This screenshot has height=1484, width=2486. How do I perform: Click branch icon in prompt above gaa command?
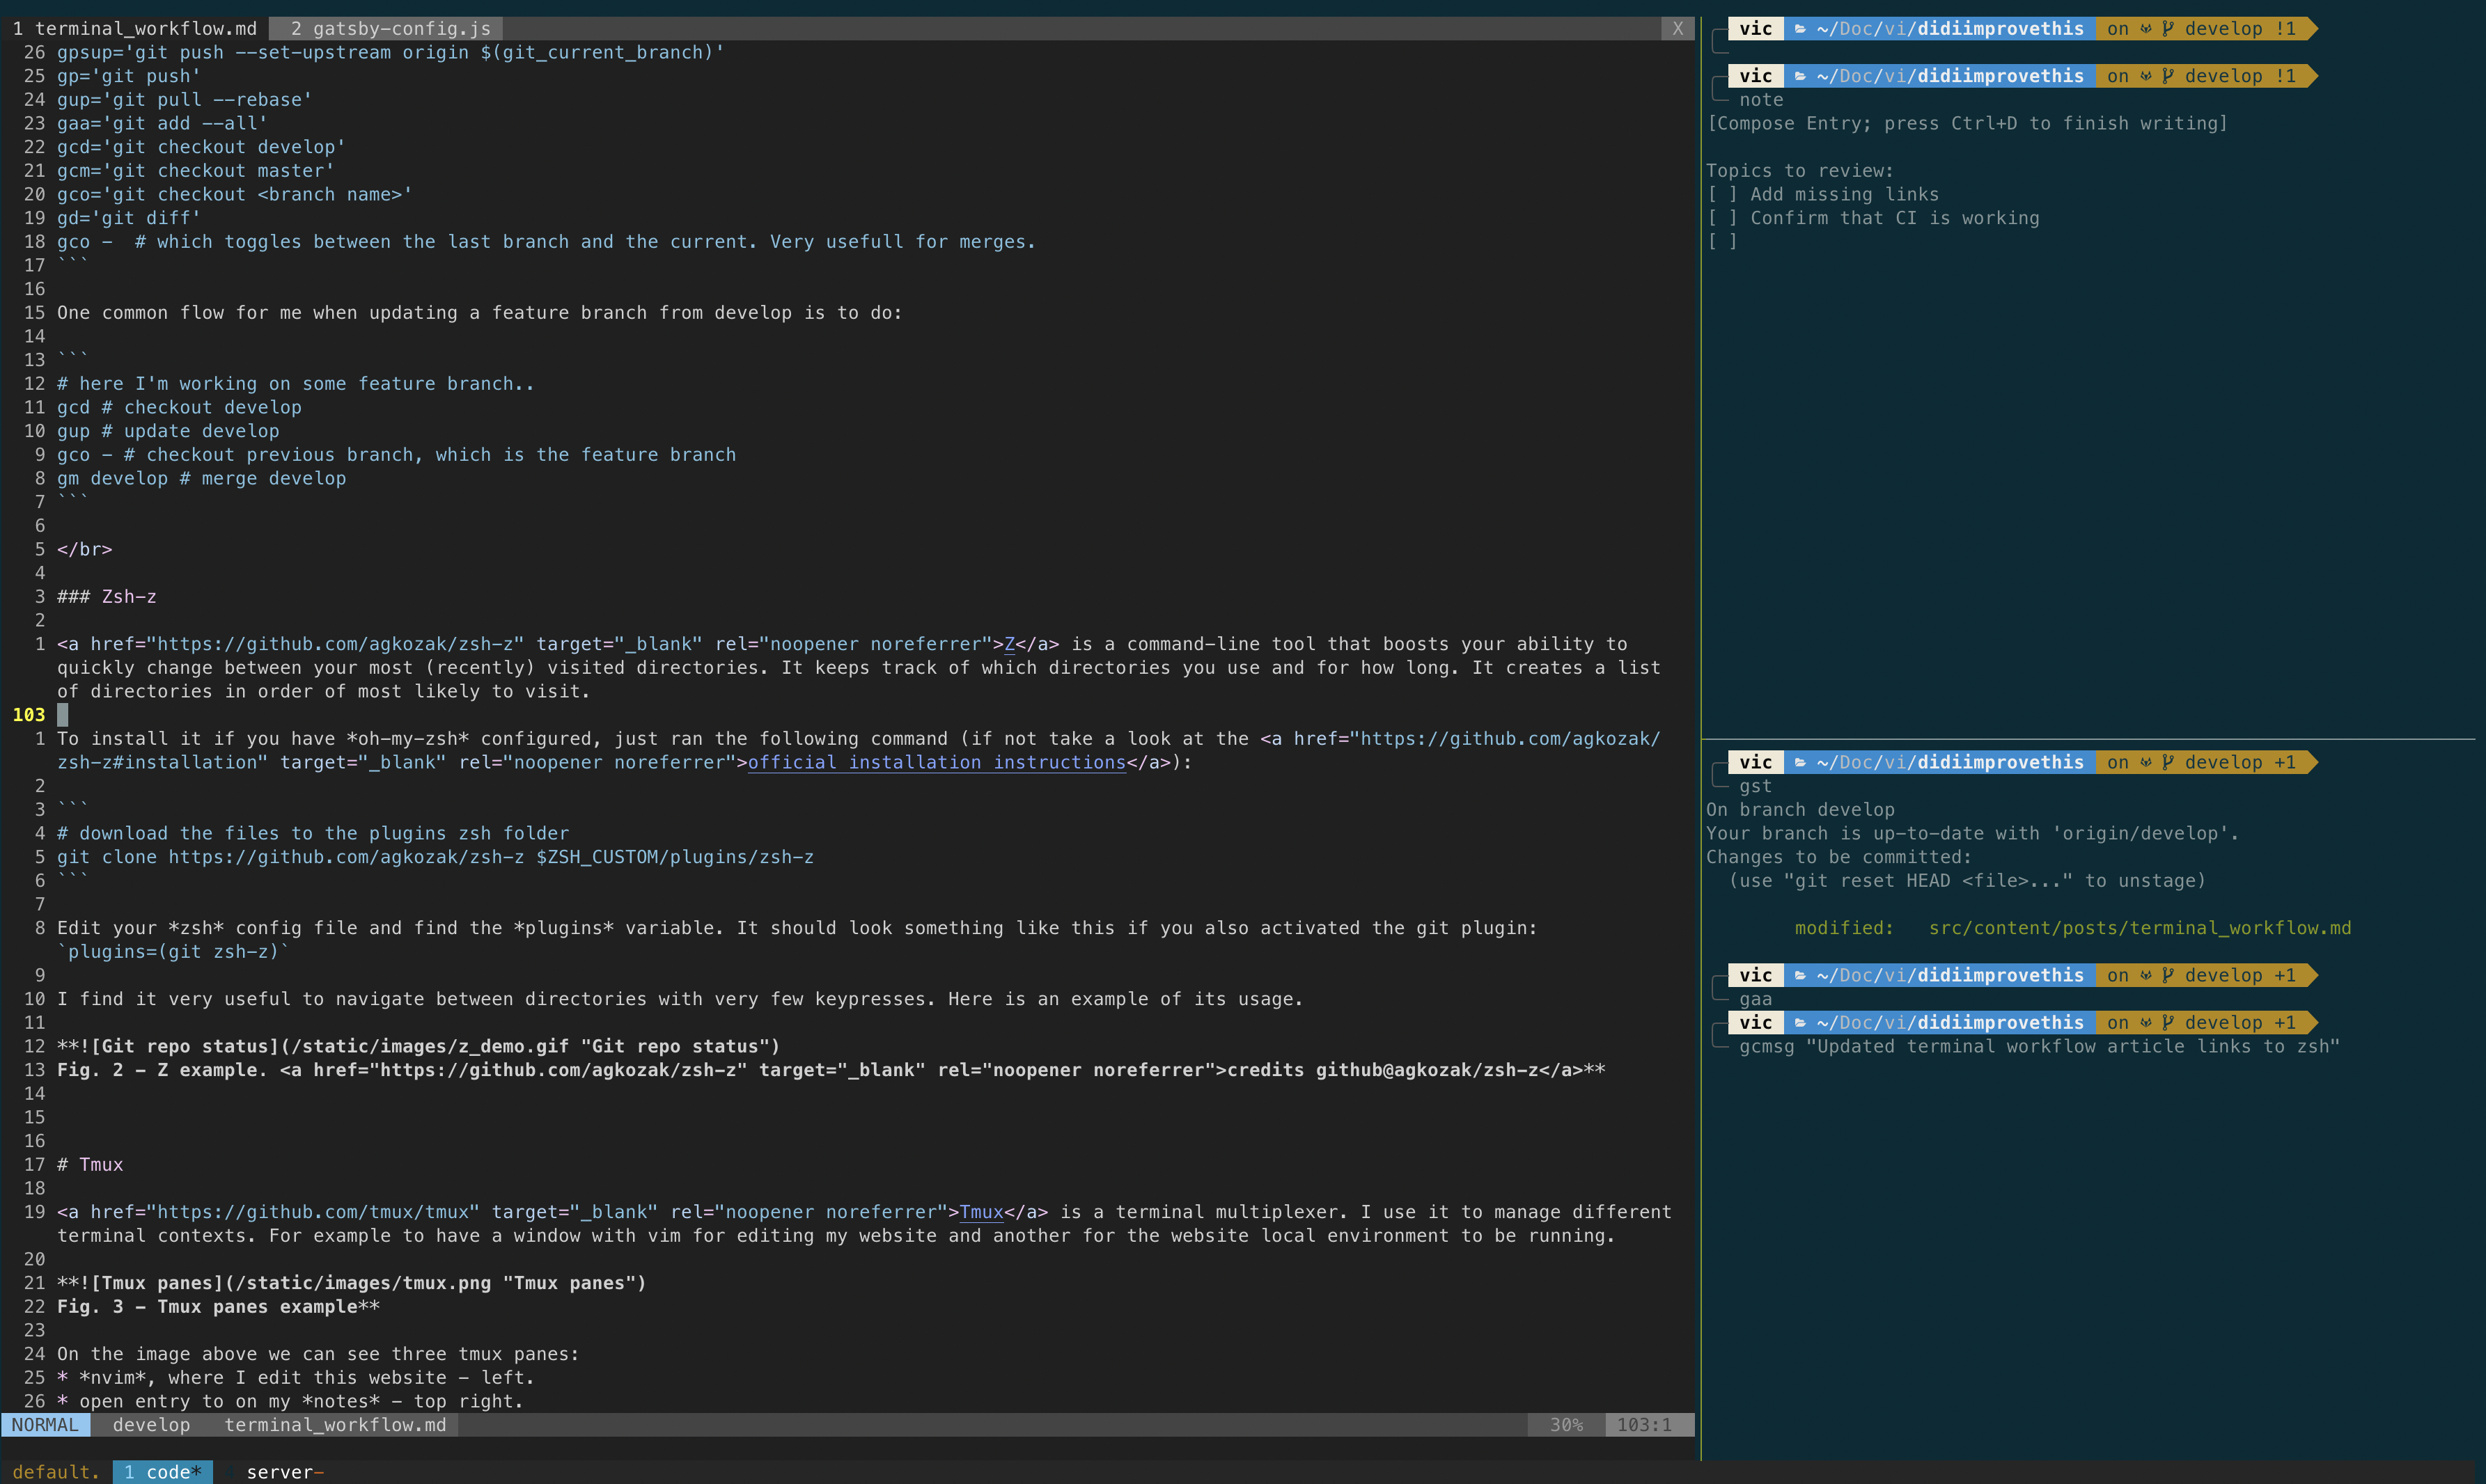pos(2167,976)
